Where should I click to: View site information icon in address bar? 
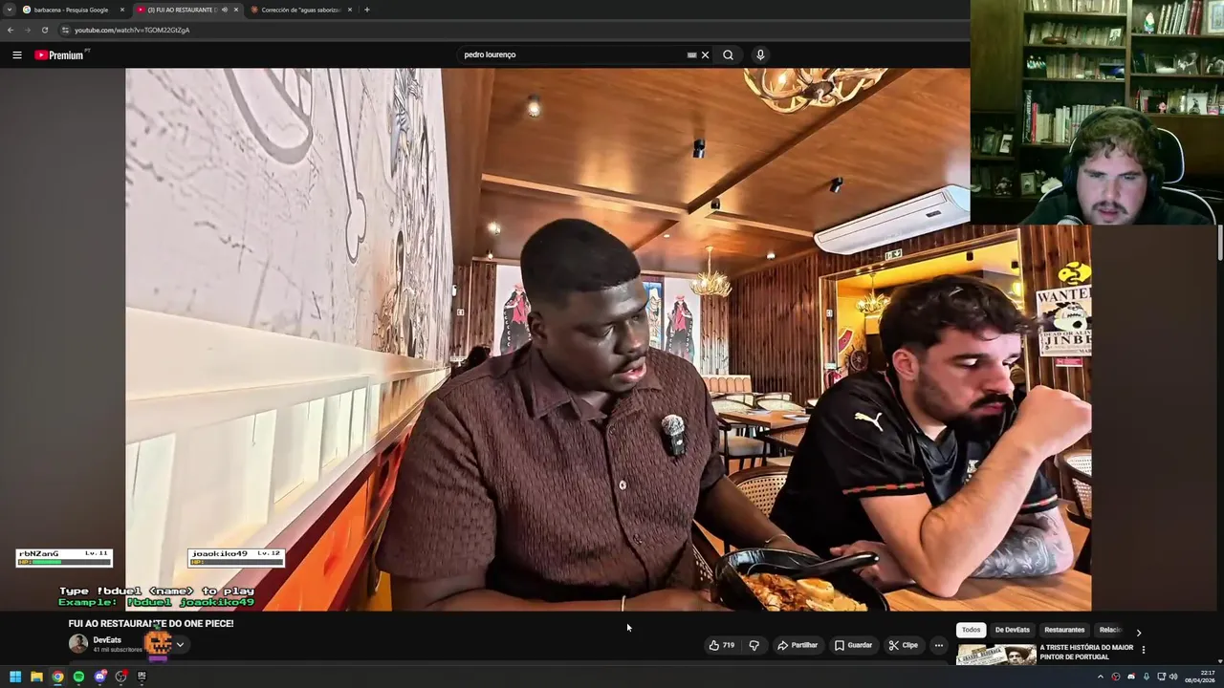[x=65, y=30]
